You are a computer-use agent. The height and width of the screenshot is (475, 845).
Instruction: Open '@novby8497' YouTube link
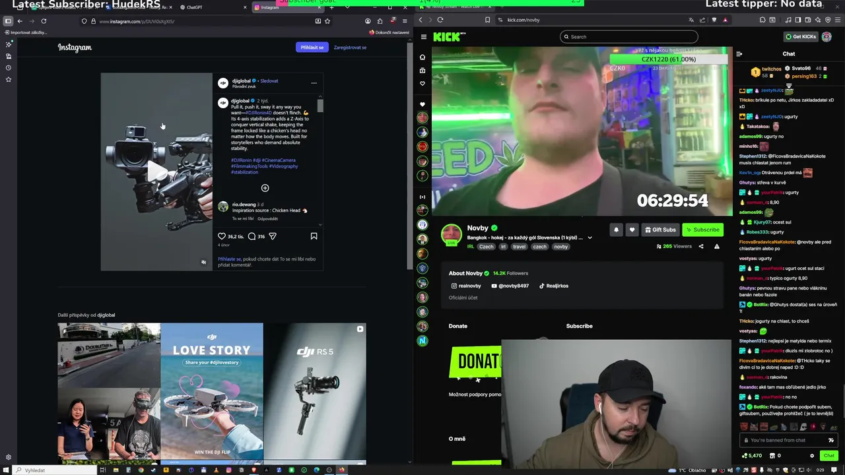[510, 286]
